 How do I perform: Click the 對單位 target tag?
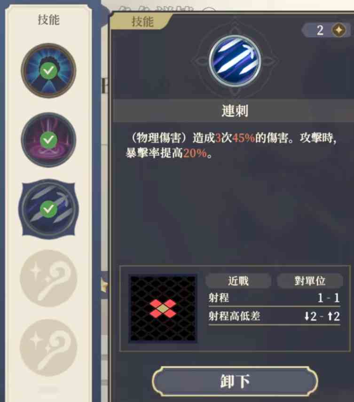(x=310, y=281)
